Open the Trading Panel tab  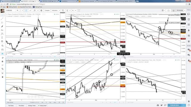[x=42, y=106]
